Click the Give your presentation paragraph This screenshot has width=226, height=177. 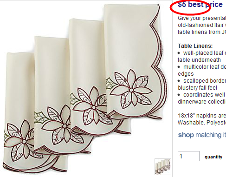click(202, 25)
